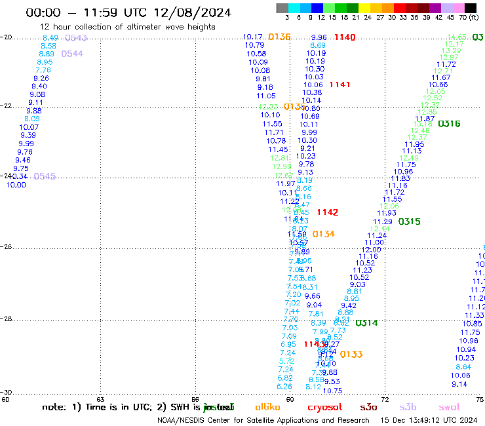Click the 12.81 wave height value
The height and width of the screenshot is (426, 485).
pyautogui.click(x=279, y=158)
